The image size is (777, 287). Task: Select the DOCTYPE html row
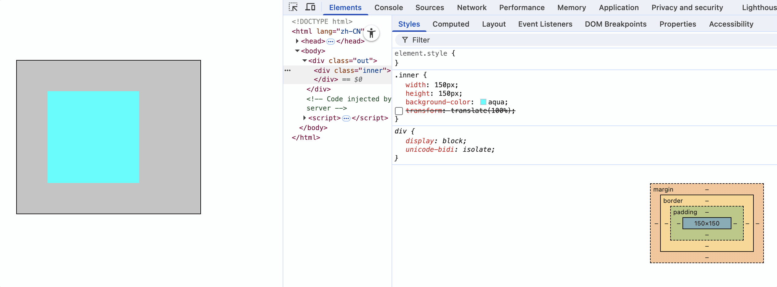tap(322, 21)
